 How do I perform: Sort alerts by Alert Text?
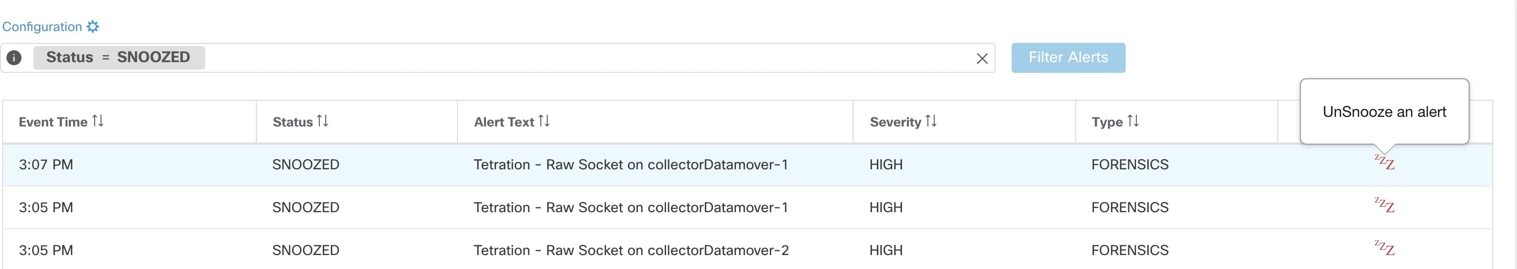543,121
